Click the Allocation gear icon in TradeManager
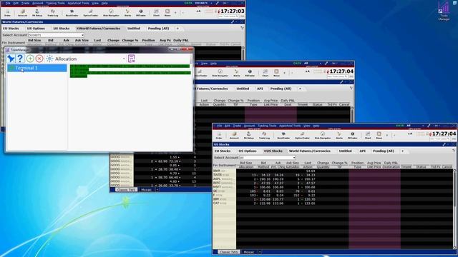Image resolution: width=458 pixels, height=257 pixels. [49, 59]
